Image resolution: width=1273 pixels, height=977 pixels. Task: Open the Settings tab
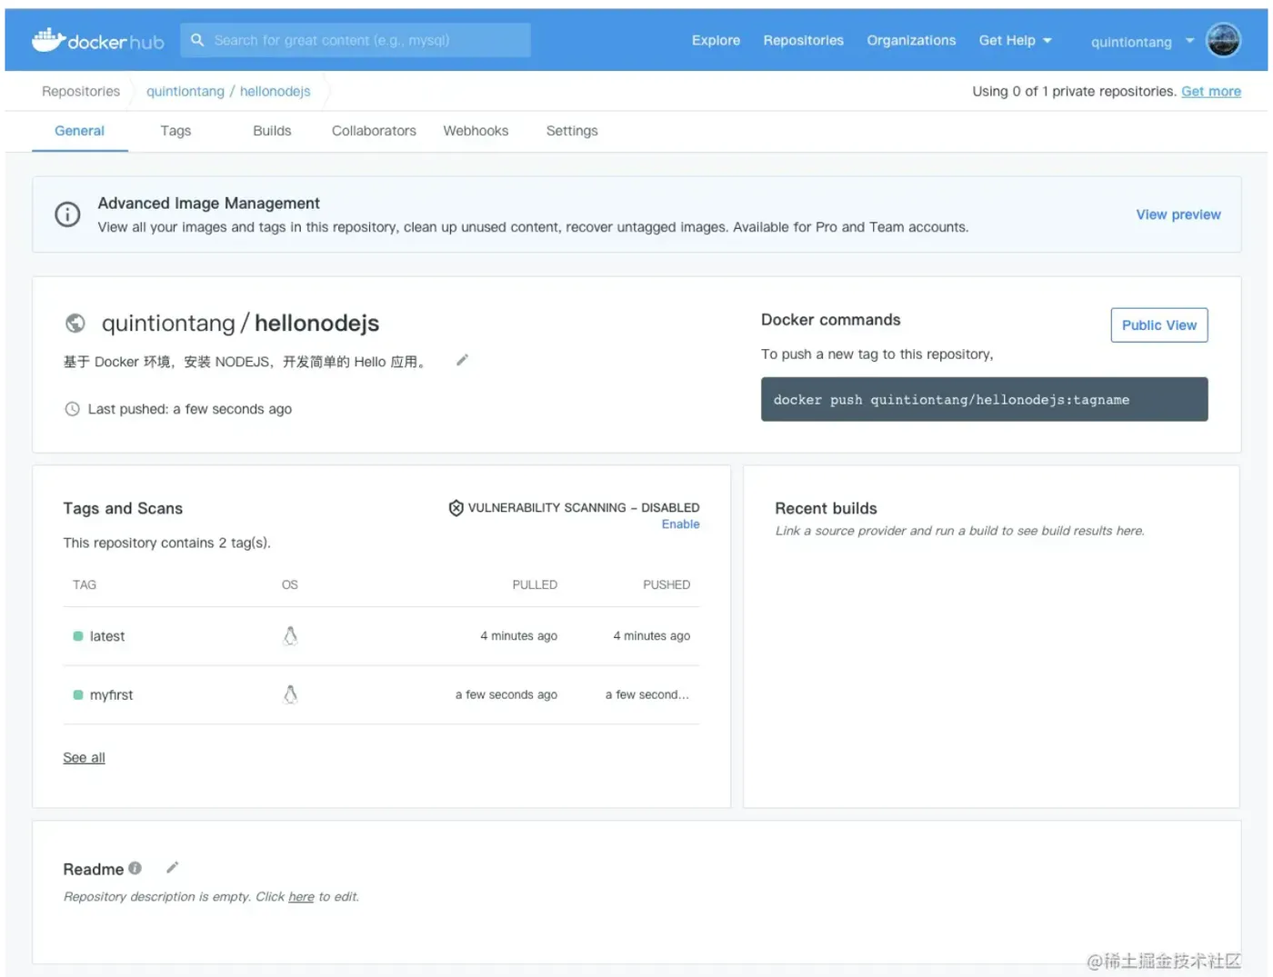(x=571, y=131)
